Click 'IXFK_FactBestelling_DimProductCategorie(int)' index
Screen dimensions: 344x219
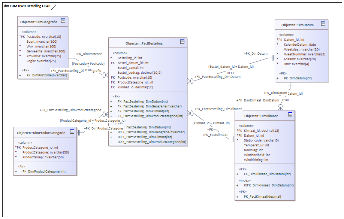[x=152, y=142]
